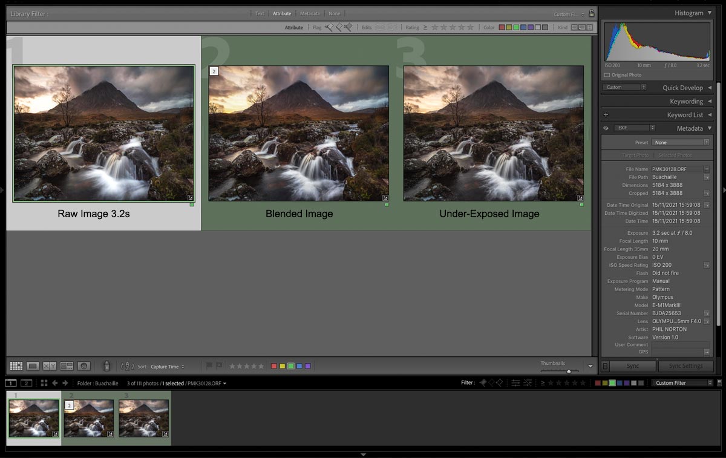Viewport: 726px width, 458px height.
Task: Toggle the Auto Sync switch beside Sync
Action: [605, 366]
